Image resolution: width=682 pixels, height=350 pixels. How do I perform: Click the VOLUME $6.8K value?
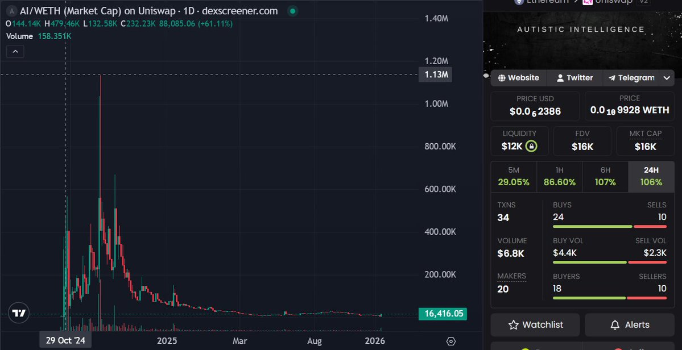[511, 253]
